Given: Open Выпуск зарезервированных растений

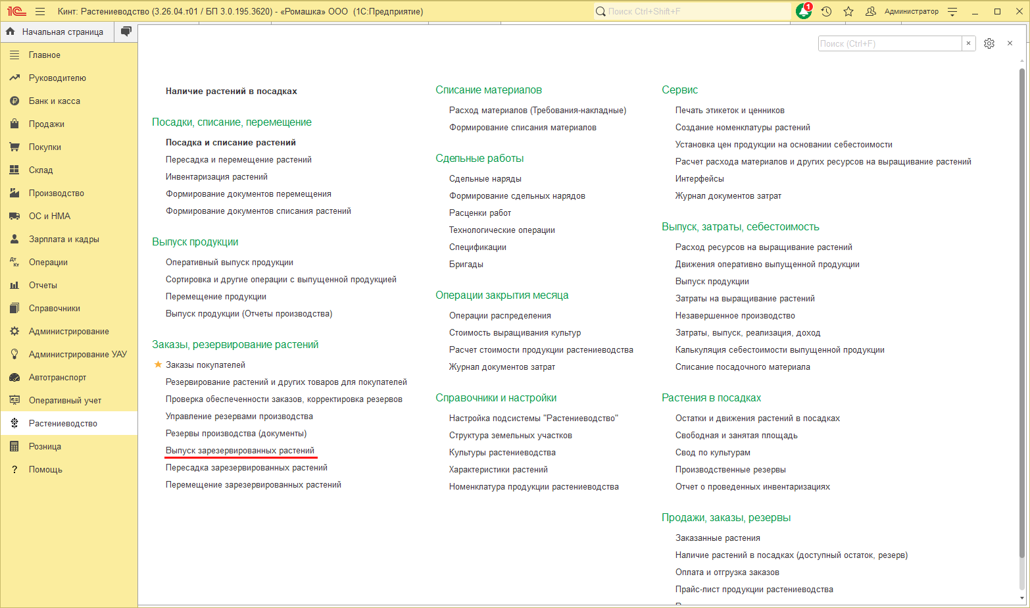Looking at the screenshot, I should pyautogui.click(x=240, y=451).
